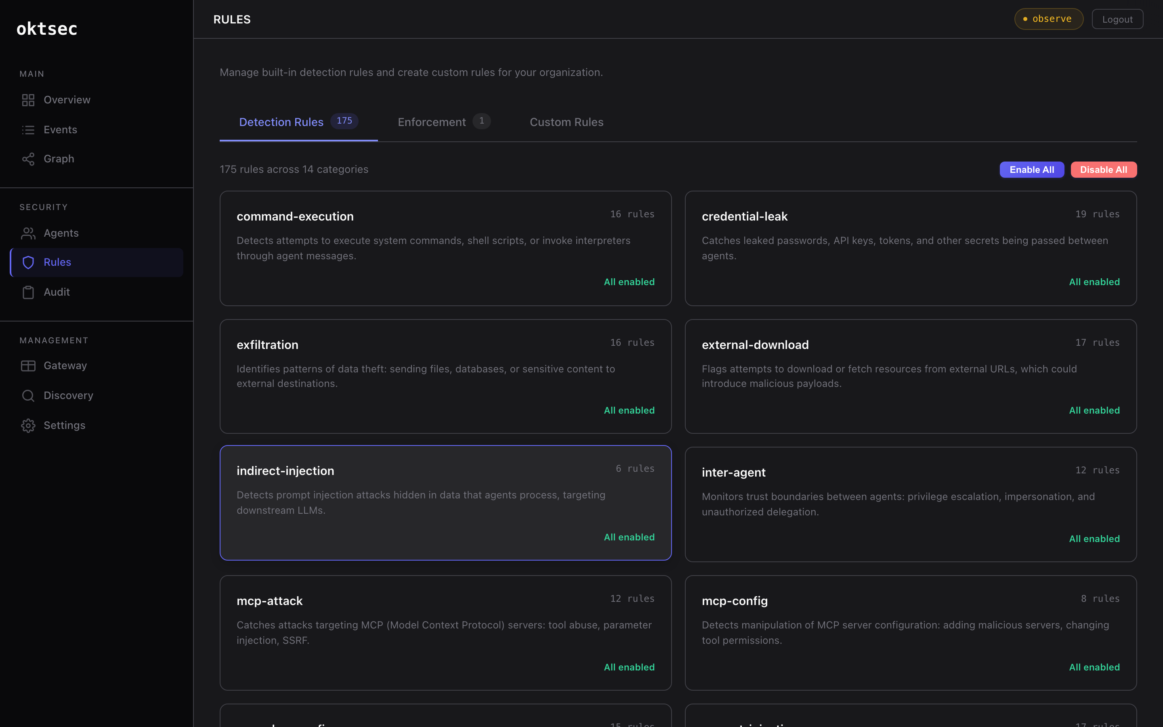The image size is (1163, 727).
Task: Select the Detection Rules tab
Action: (x=281, y=122)
